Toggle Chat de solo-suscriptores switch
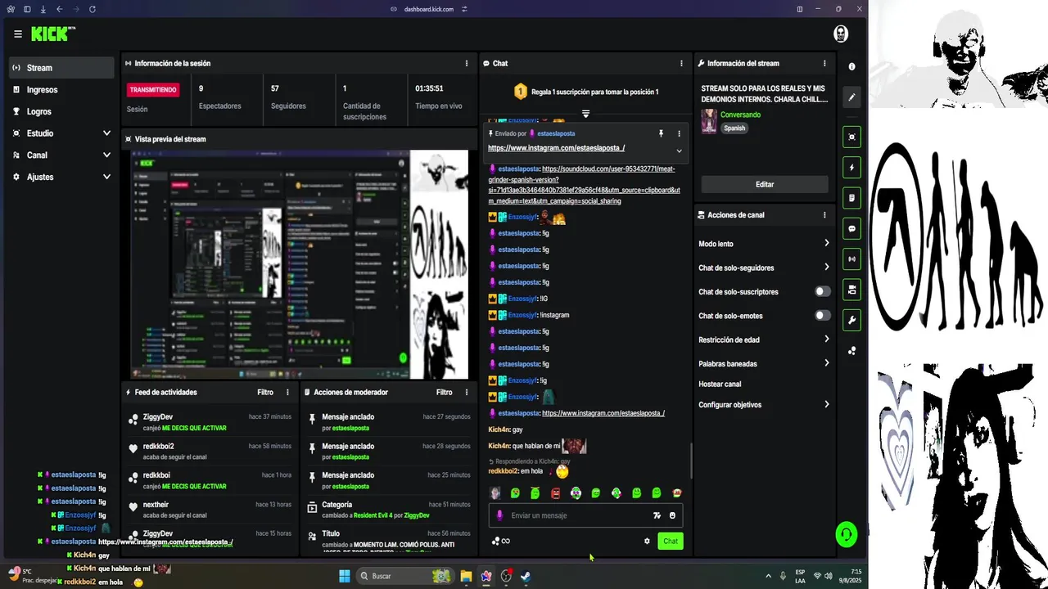 pos(822,292)
